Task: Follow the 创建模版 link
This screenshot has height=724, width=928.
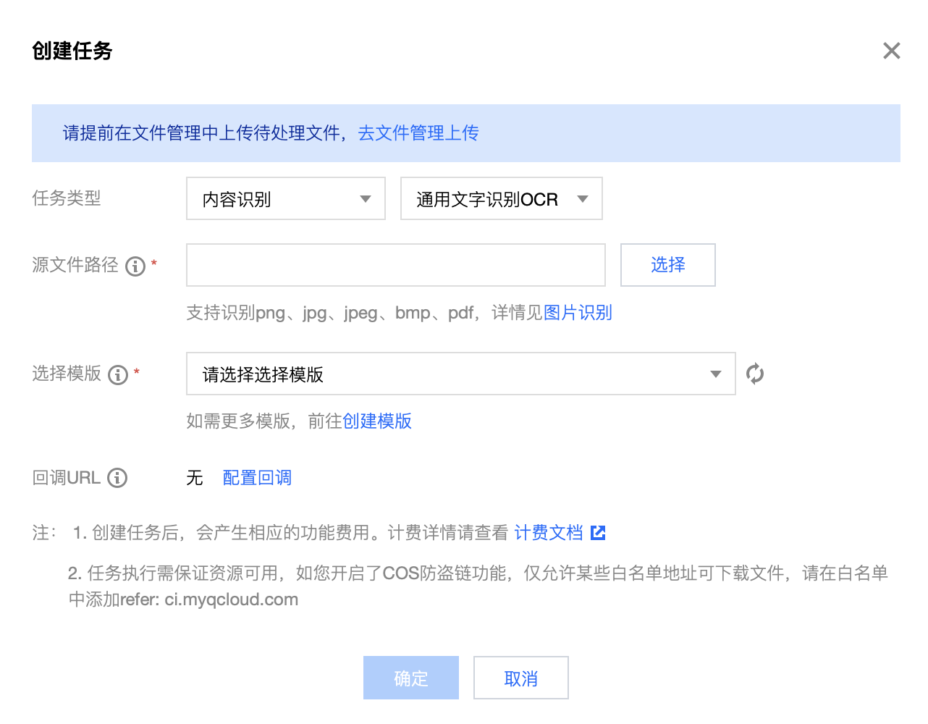Action: coord(377,421)
